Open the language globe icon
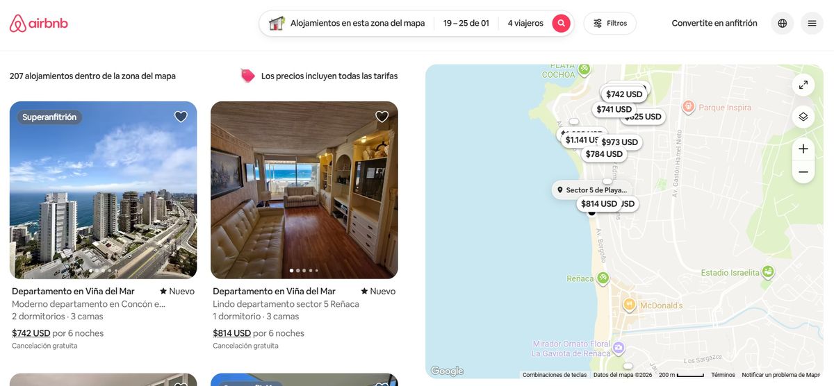This screenshot has height=386, width=834. (783, 23)
